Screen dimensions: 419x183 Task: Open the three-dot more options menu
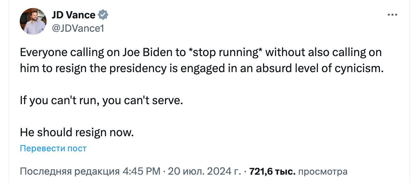pos(392,15)
